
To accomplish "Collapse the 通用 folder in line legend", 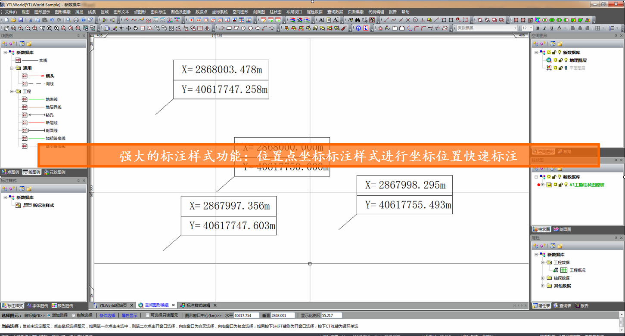I will click(x=12, y=68).
